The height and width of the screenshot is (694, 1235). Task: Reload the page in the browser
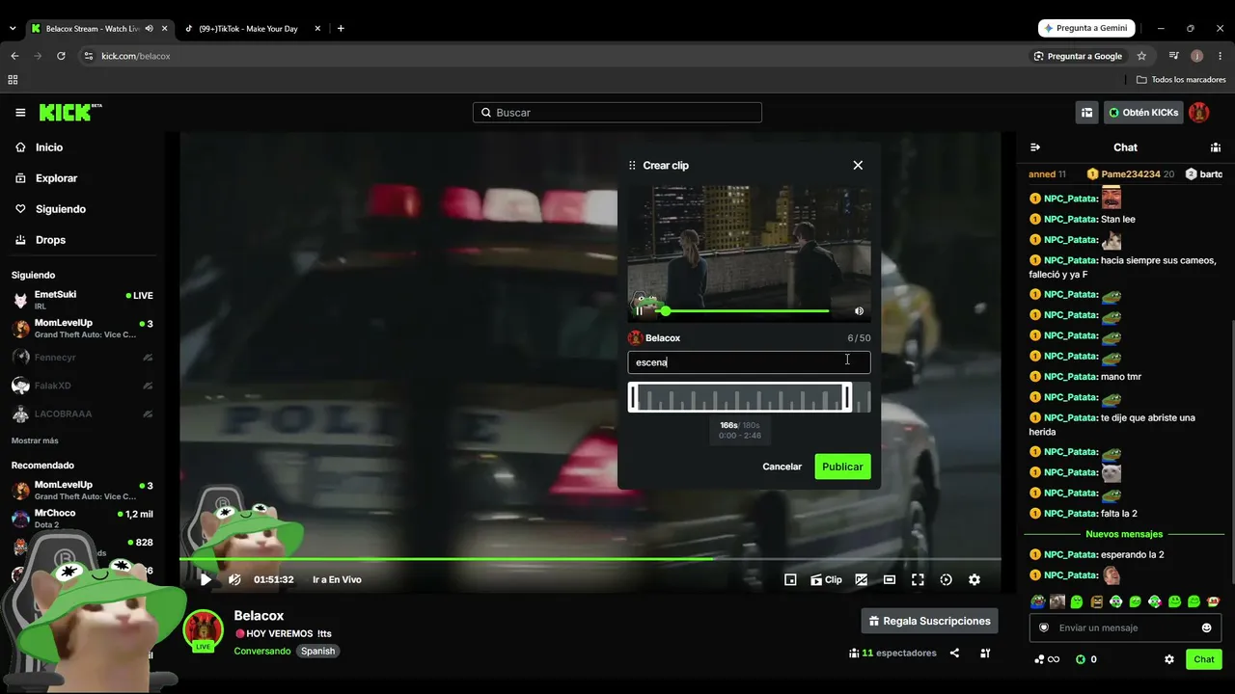click(x=61, y=56)
